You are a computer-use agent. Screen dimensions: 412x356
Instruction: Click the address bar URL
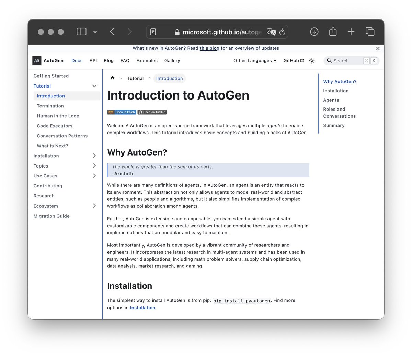[x=222, y=32]
